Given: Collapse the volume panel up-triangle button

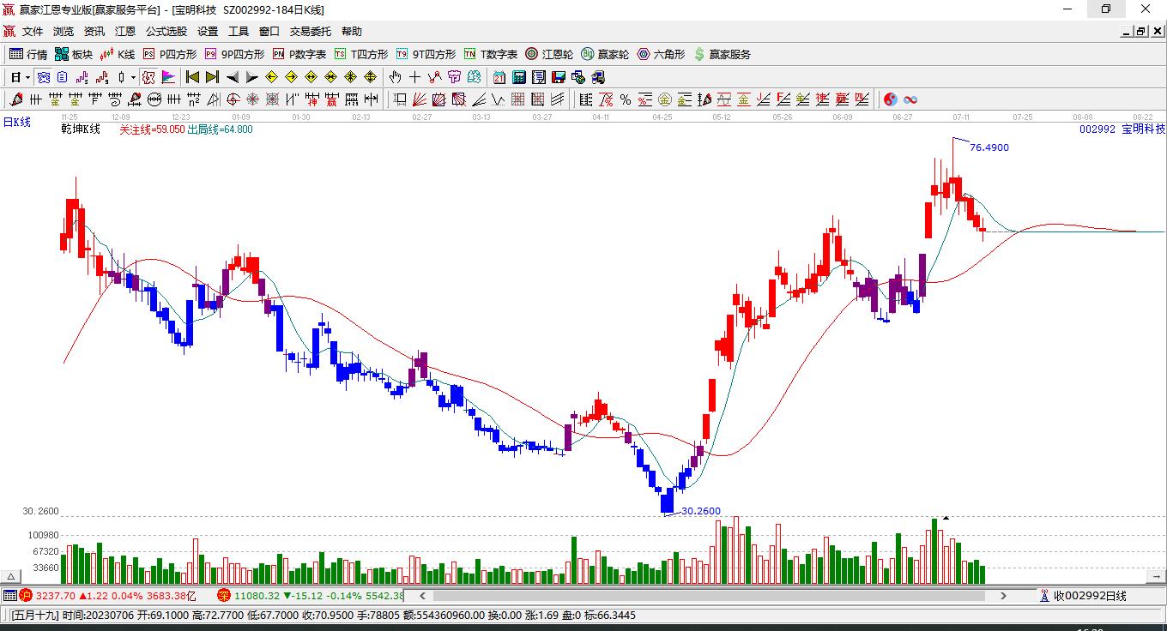Looking at the screenshot, I should click(x=12, y=575).
